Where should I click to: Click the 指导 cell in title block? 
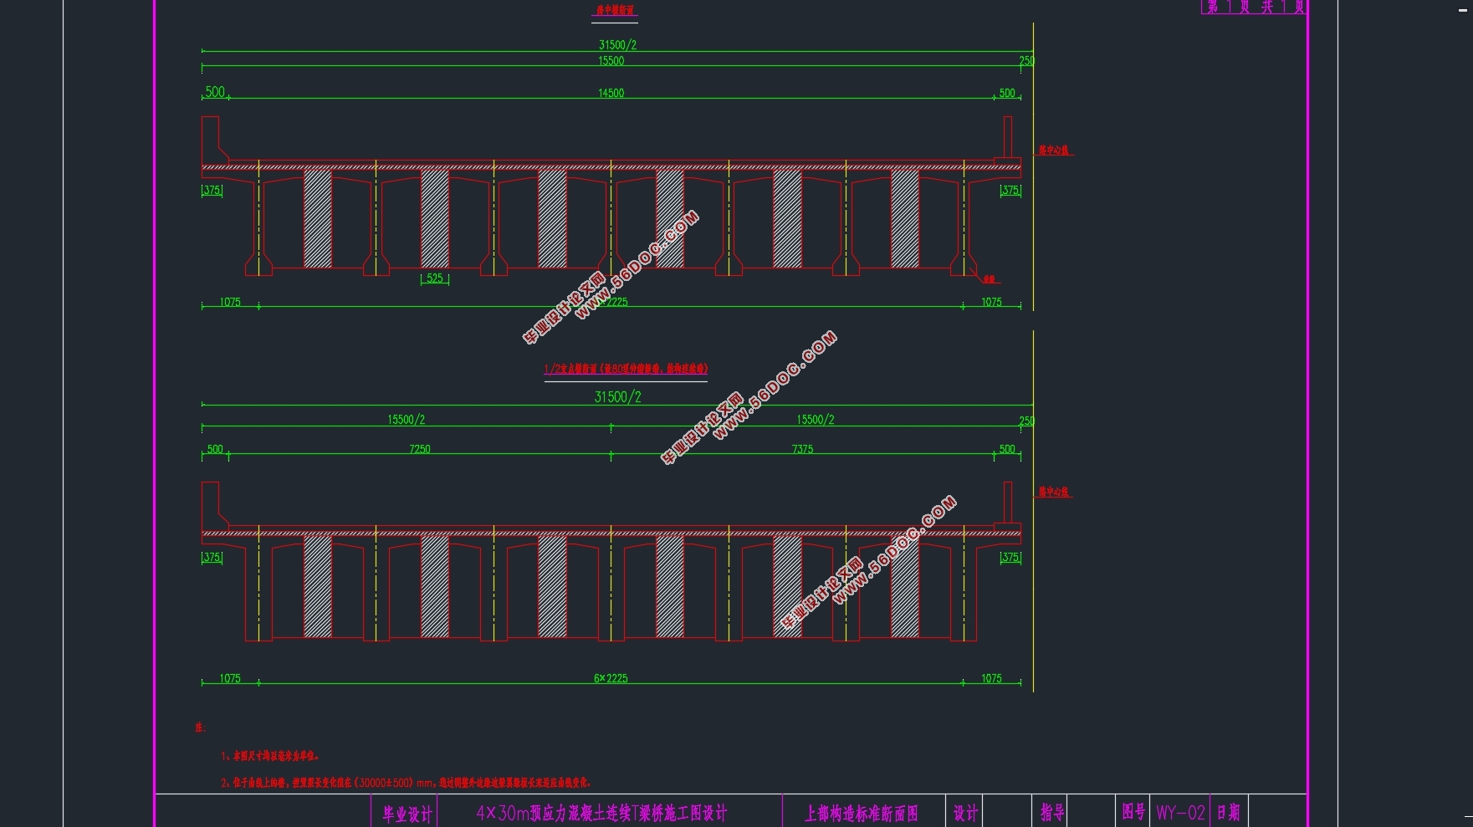(1052, 813)
